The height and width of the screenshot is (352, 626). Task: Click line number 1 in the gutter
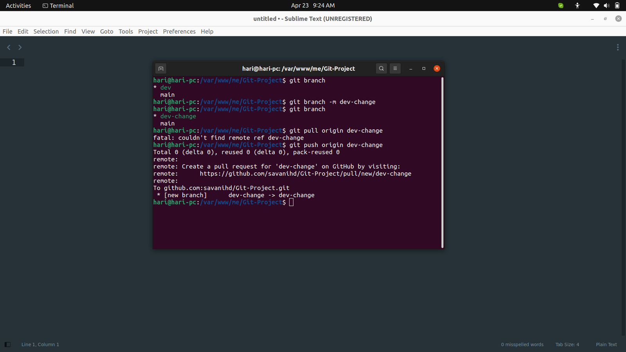coord(14,62)
